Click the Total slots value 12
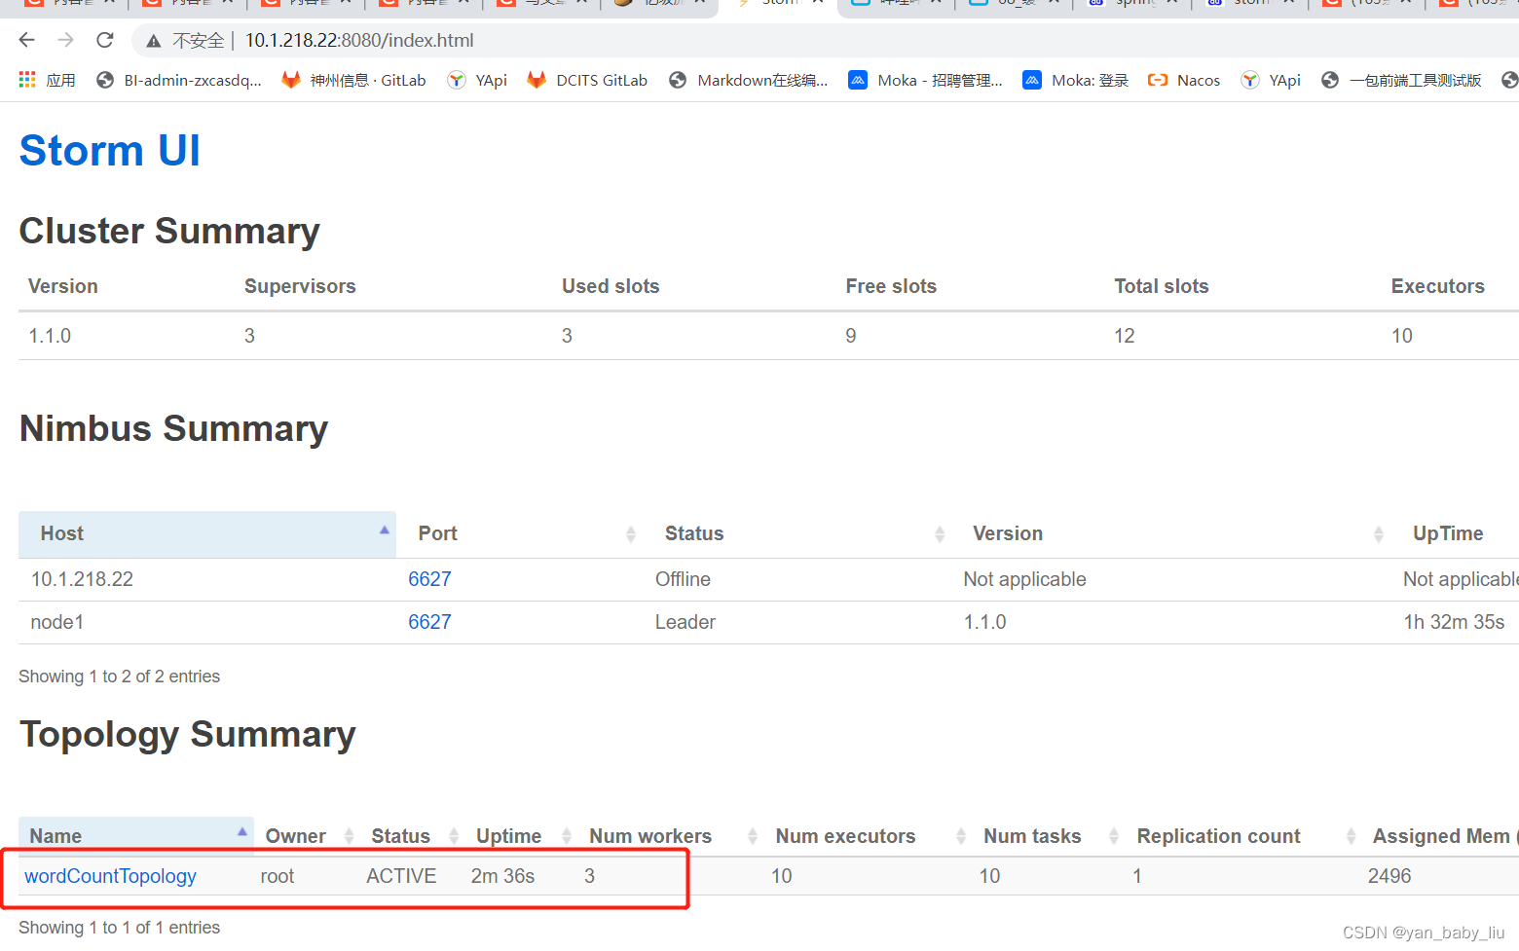 (x=1125, y=336)
